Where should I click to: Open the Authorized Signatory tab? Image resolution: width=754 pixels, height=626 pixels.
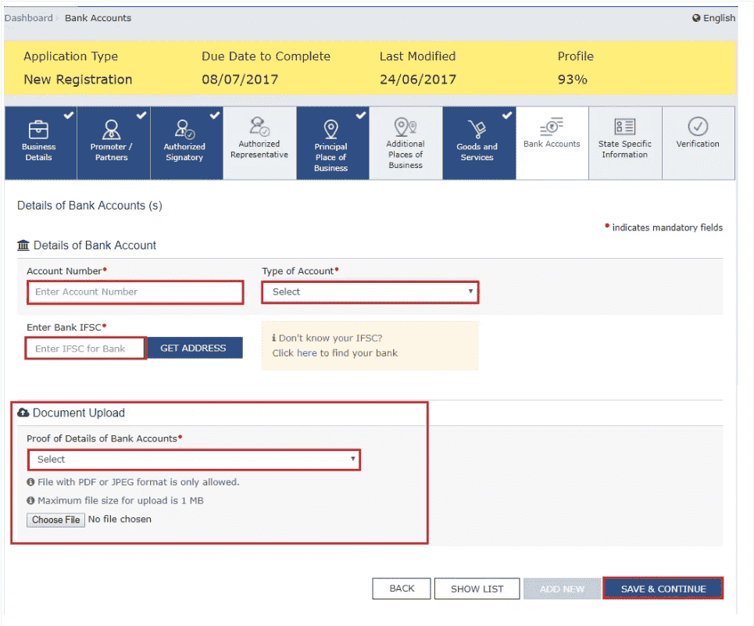coord(187,143)
